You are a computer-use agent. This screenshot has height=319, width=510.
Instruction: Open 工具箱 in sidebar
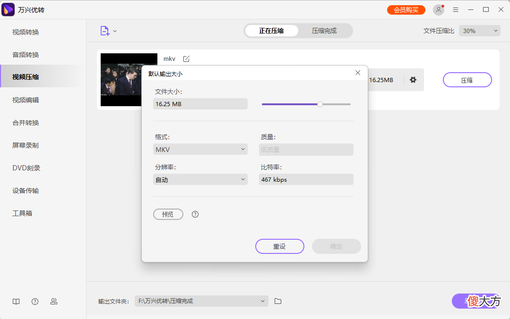click(x=43, y=213)
